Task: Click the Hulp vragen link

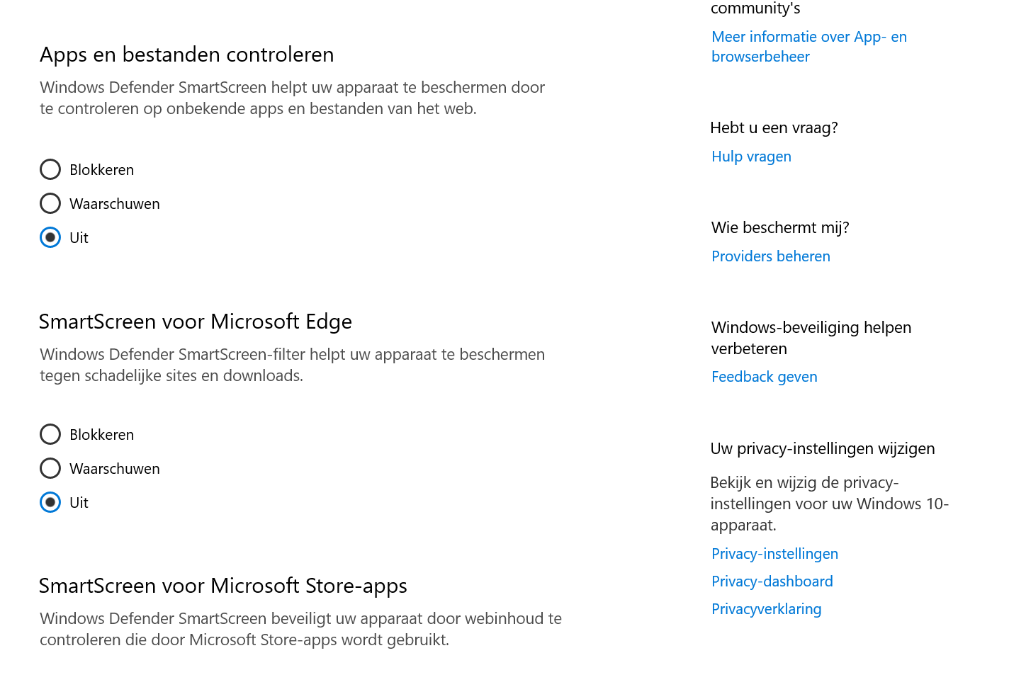Action: pos(751,157)
